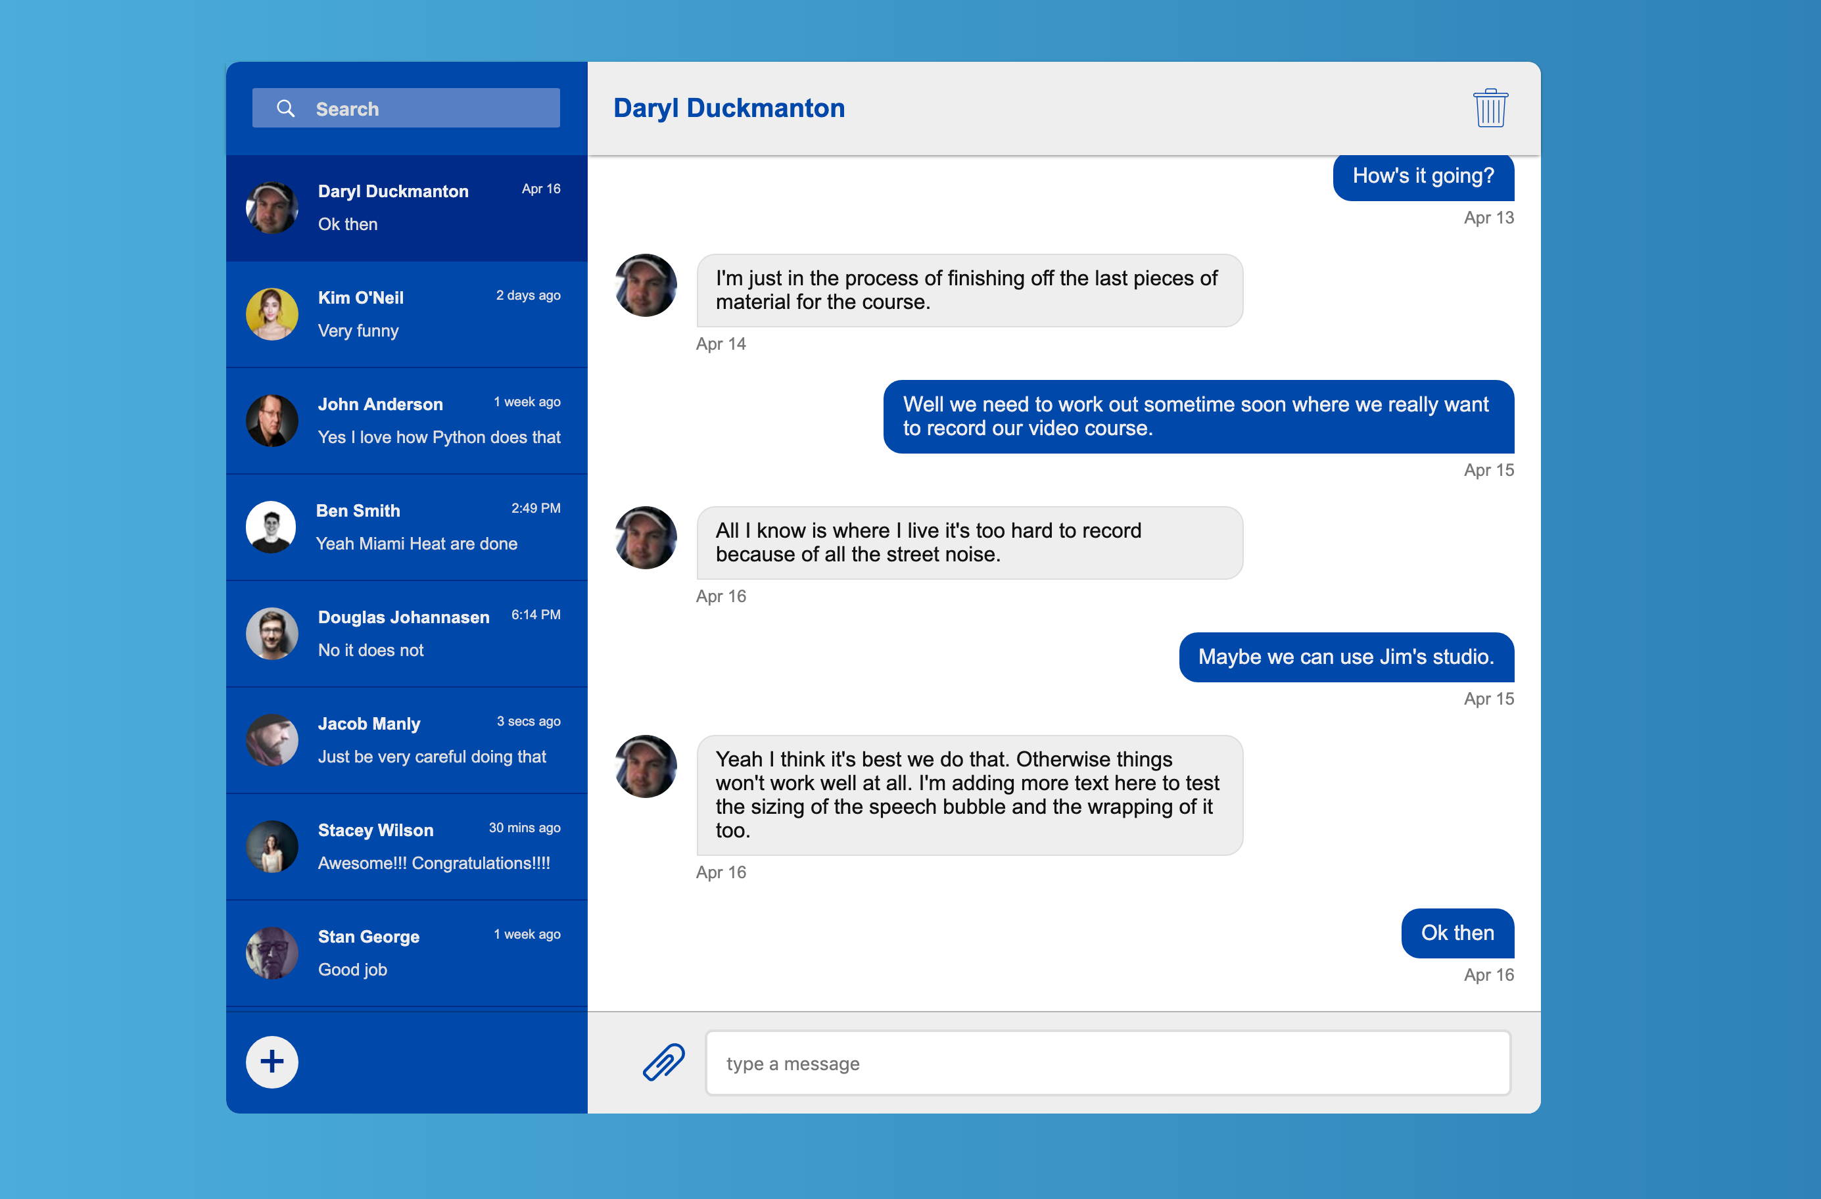Click the attachment paperclip icon
Viewport: 1821px width, 1199px height.
(663, 1062)
